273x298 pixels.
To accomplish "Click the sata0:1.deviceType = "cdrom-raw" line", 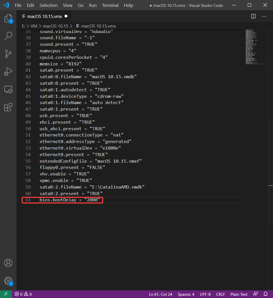I will pyautogui.click(x=81, y=96).
